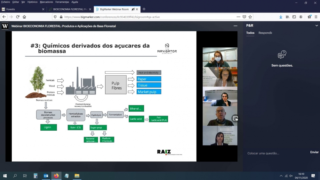Viewport: 320px width, 180px height.
Task: Open the Firefox library icon
Action: click(x=287, y=17)
